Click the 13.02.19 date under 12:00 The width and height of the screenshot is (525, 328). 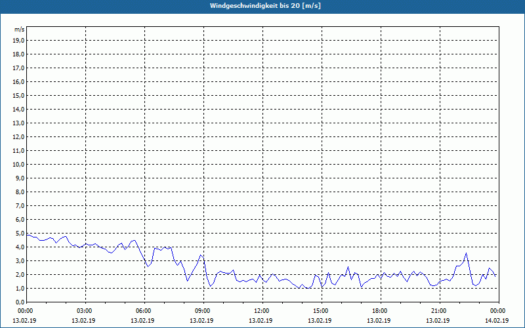261,320
